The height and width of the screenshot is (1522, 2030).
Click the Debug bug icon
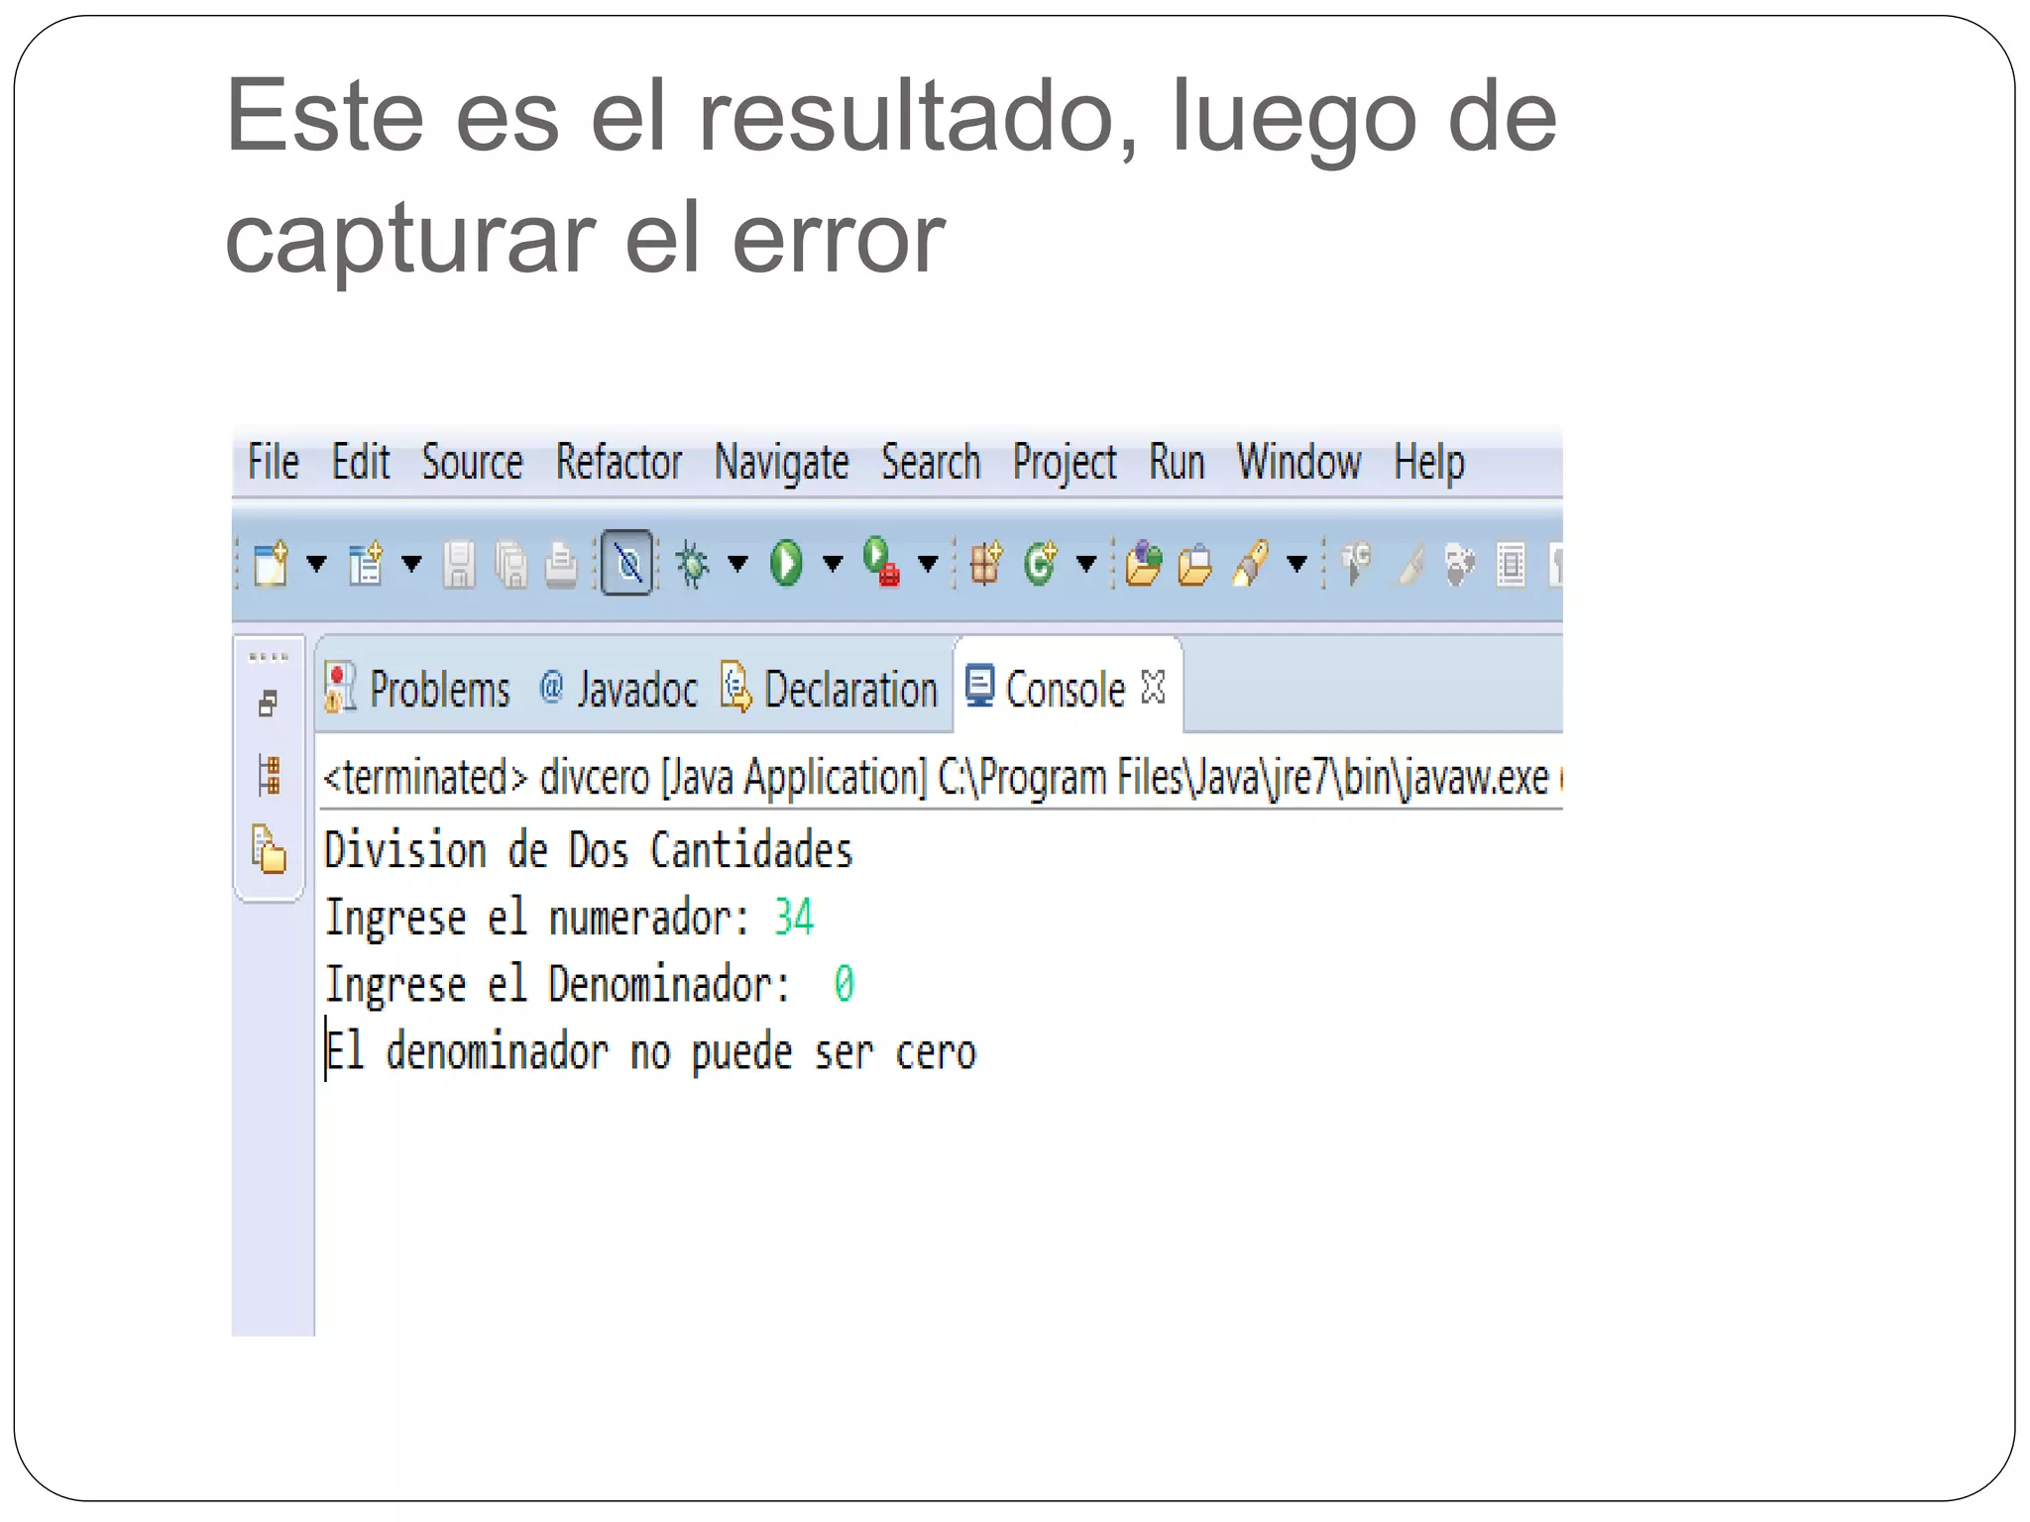692,565
